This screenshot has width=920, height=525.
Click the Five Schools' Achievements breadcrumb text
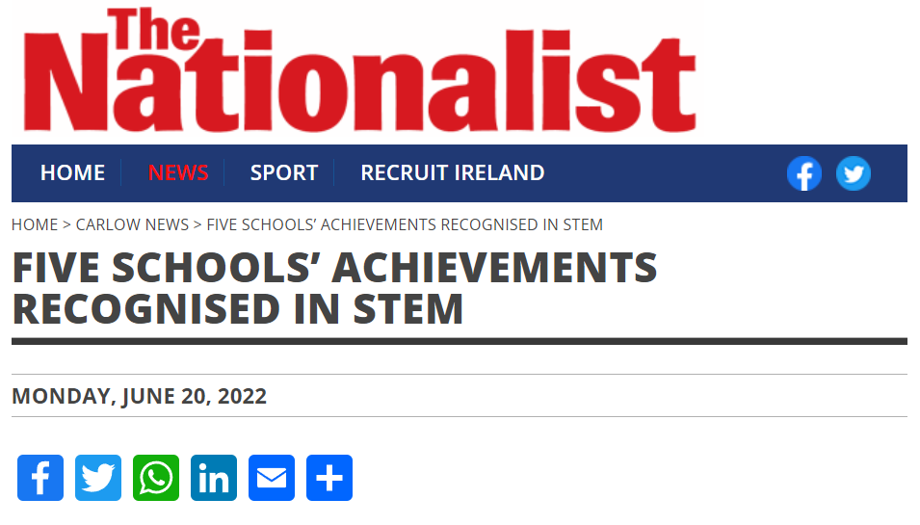pos(405,224)
